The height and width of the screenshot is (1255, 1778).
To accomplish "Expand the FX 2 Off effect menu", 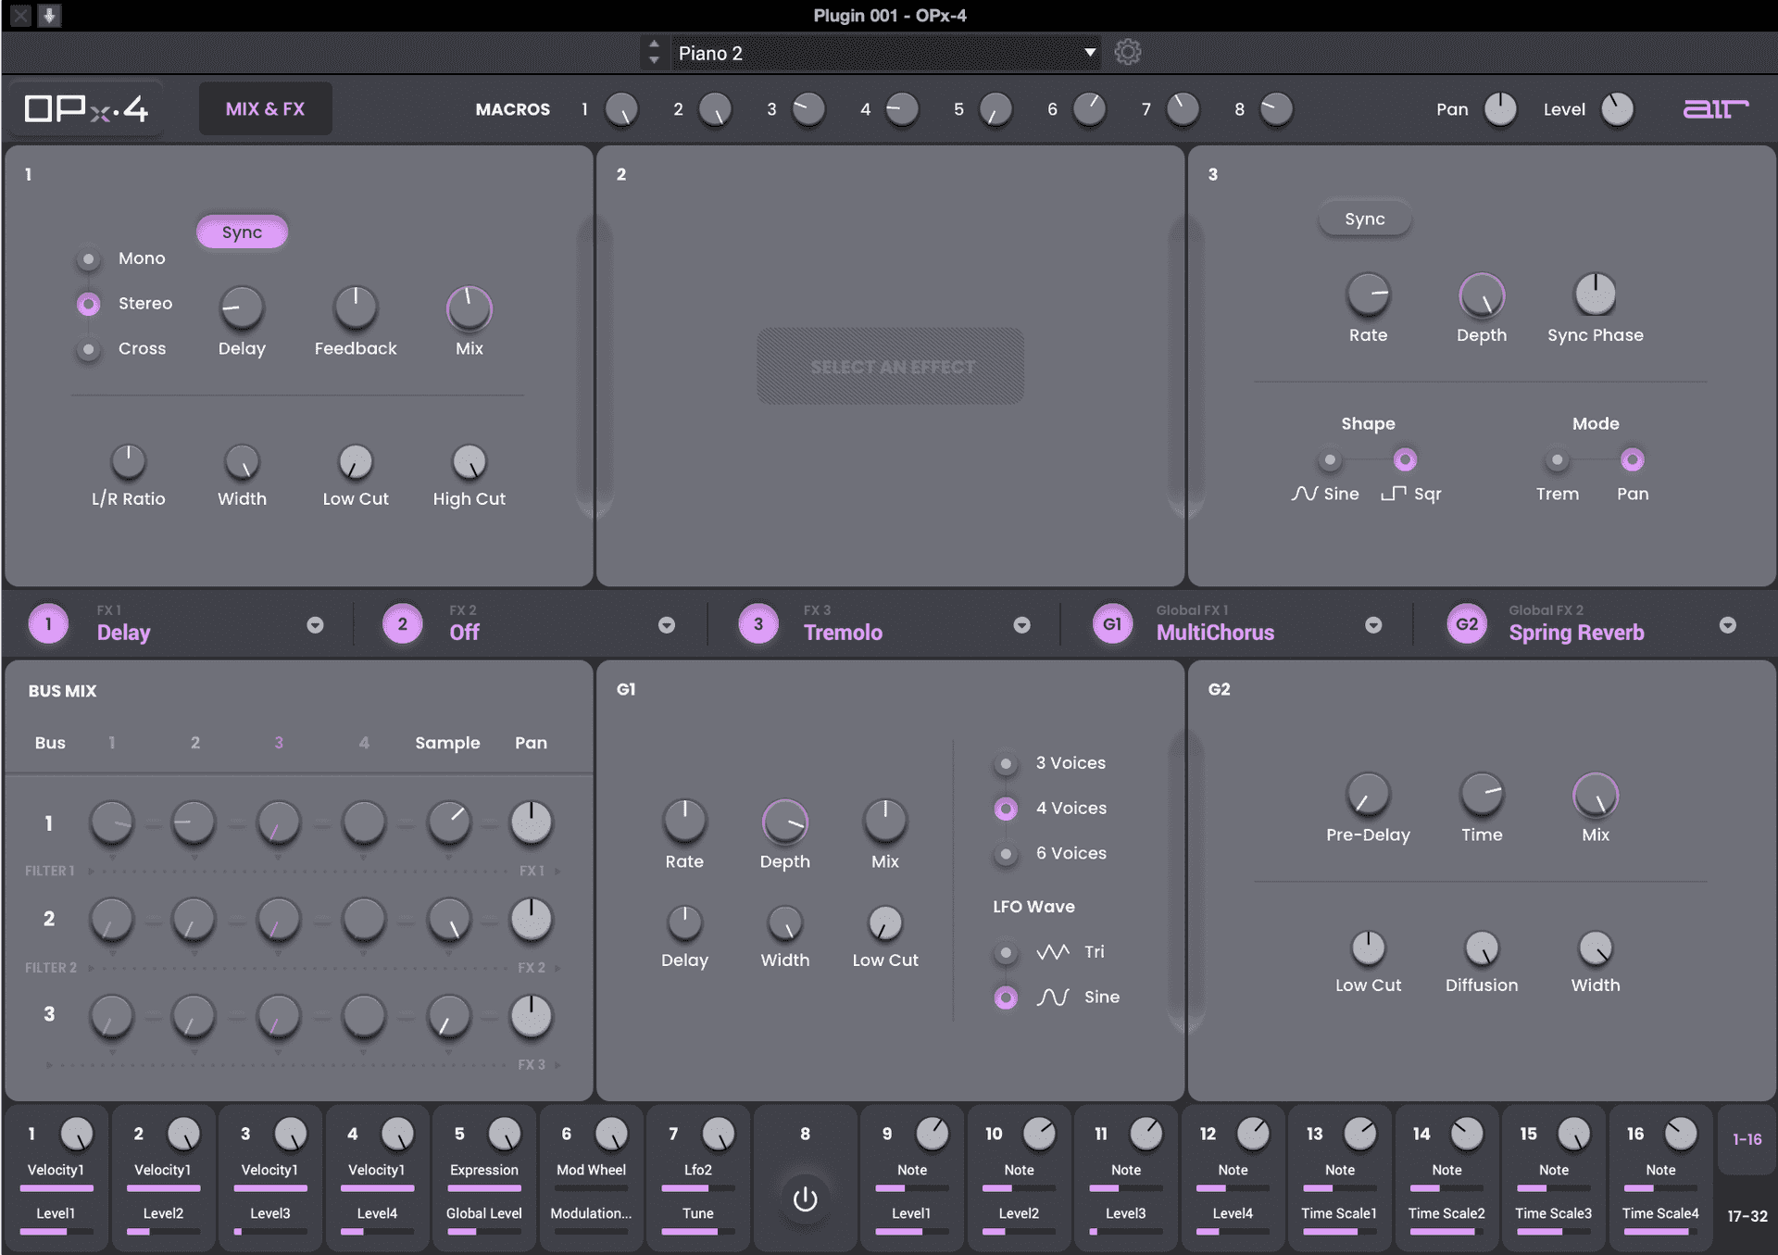I will click(x=666, y=625).
